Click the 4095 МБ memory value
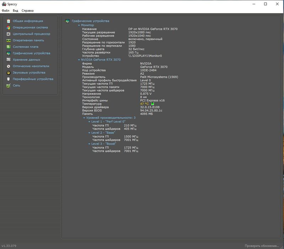Image resolution: width=284 pixels, height=249 pixels. coord(146,114)
